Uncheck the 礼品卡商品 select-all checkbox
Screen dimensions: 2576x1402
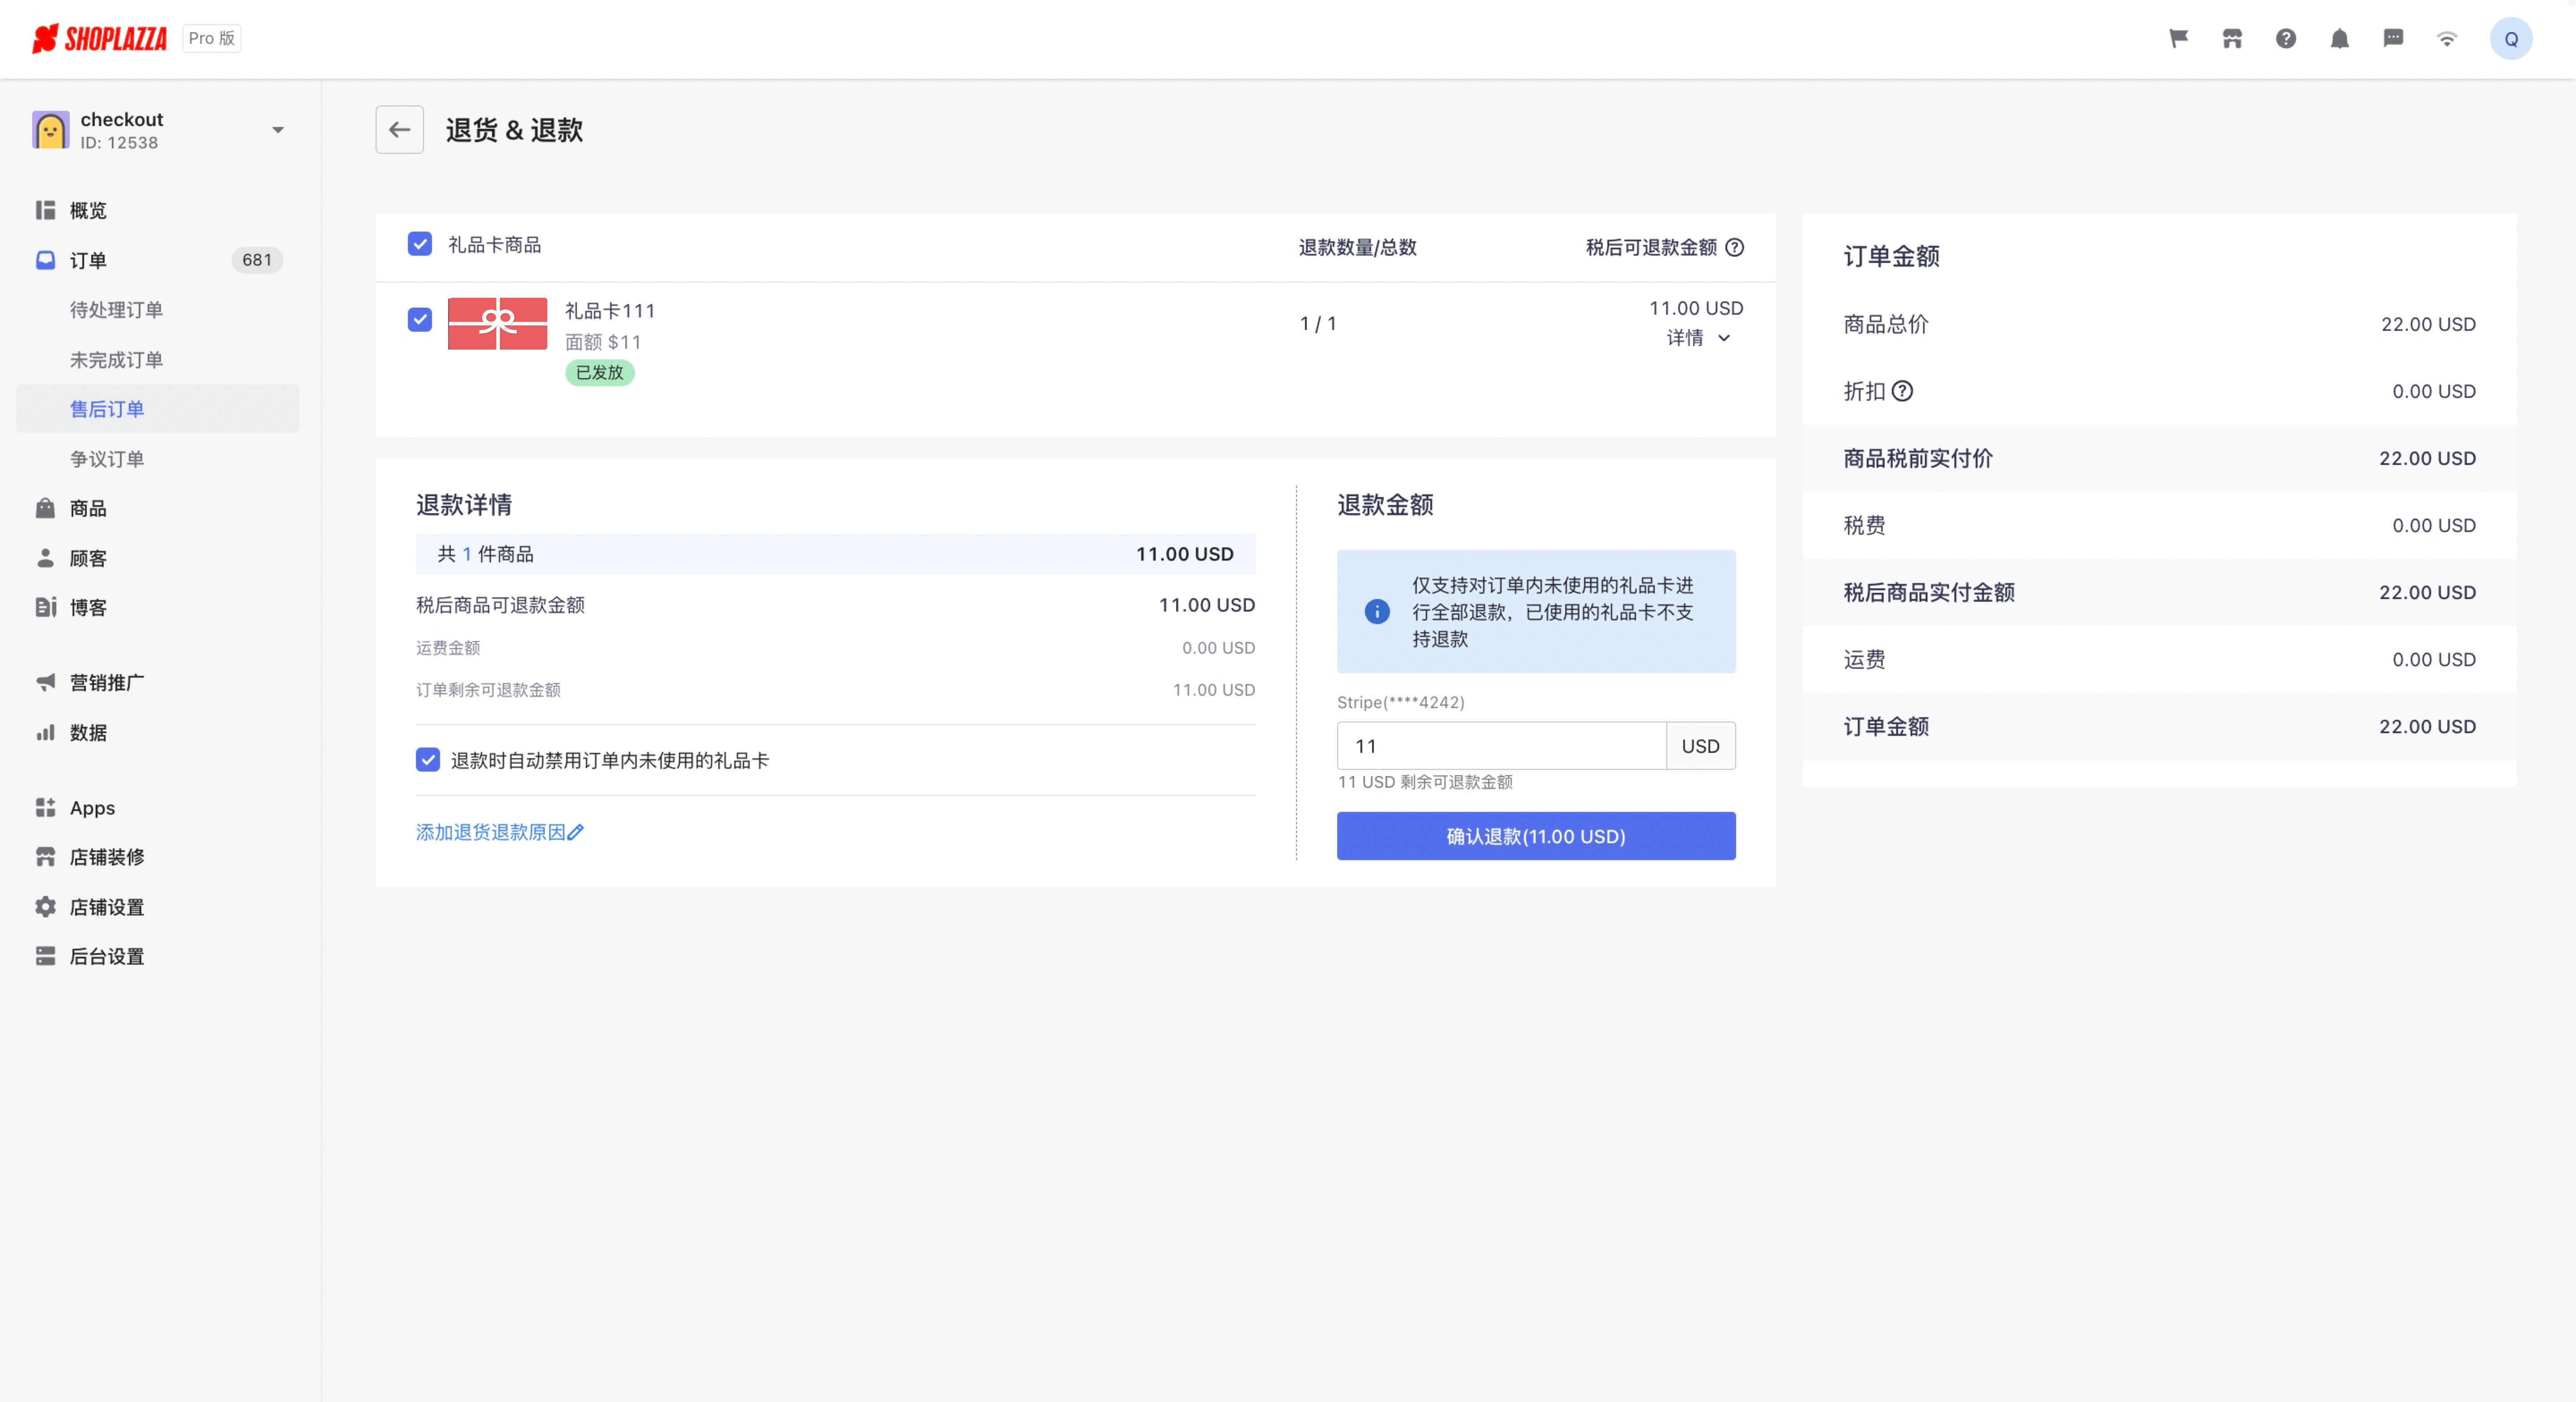click(420, 244)
